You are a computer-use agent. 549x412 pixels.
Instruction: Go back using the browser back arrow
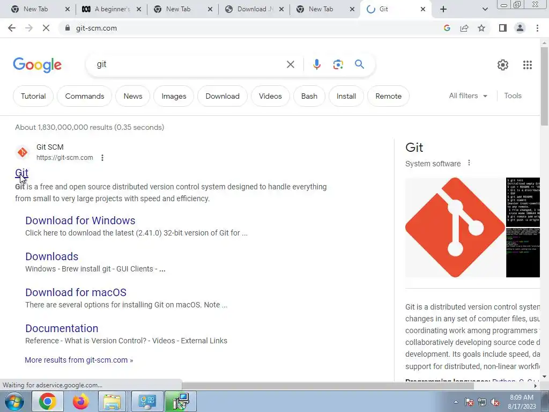12,28
